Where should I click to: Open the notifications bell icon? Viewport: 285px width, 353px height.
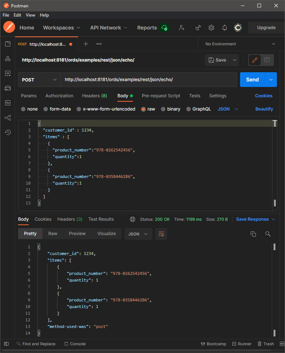(224, 28)
